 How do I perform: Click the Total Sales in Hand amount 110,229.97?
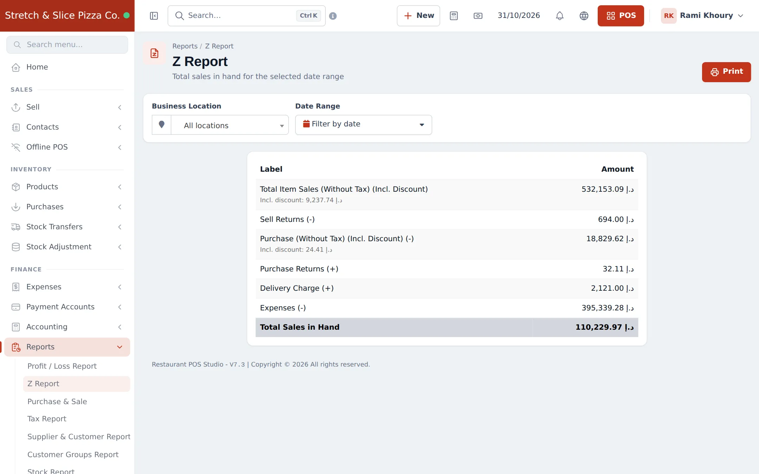click(604, 327)
